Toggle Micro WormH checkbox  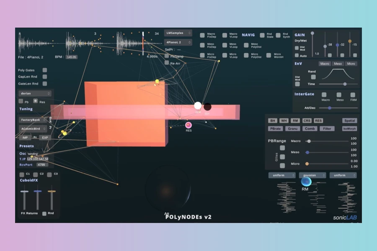click(269, 55)
